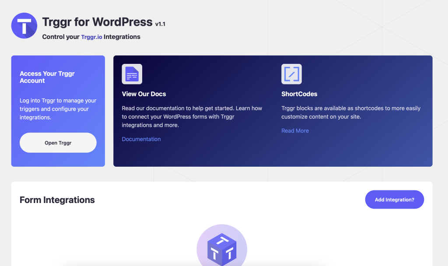Click the Add Integration? button
The height and width of the screenshot is (266, 448).
394,199
